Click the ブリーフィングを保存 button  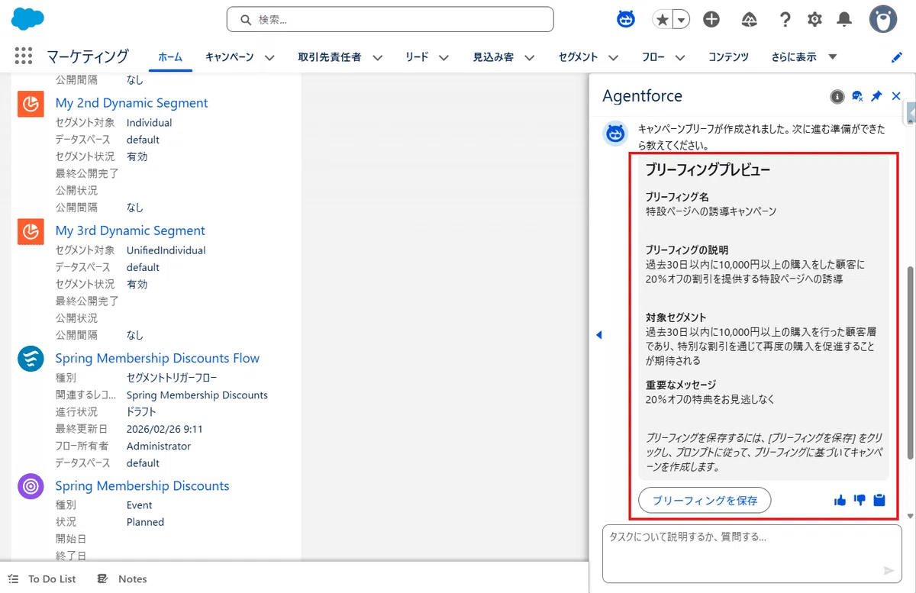coord(705,501)
